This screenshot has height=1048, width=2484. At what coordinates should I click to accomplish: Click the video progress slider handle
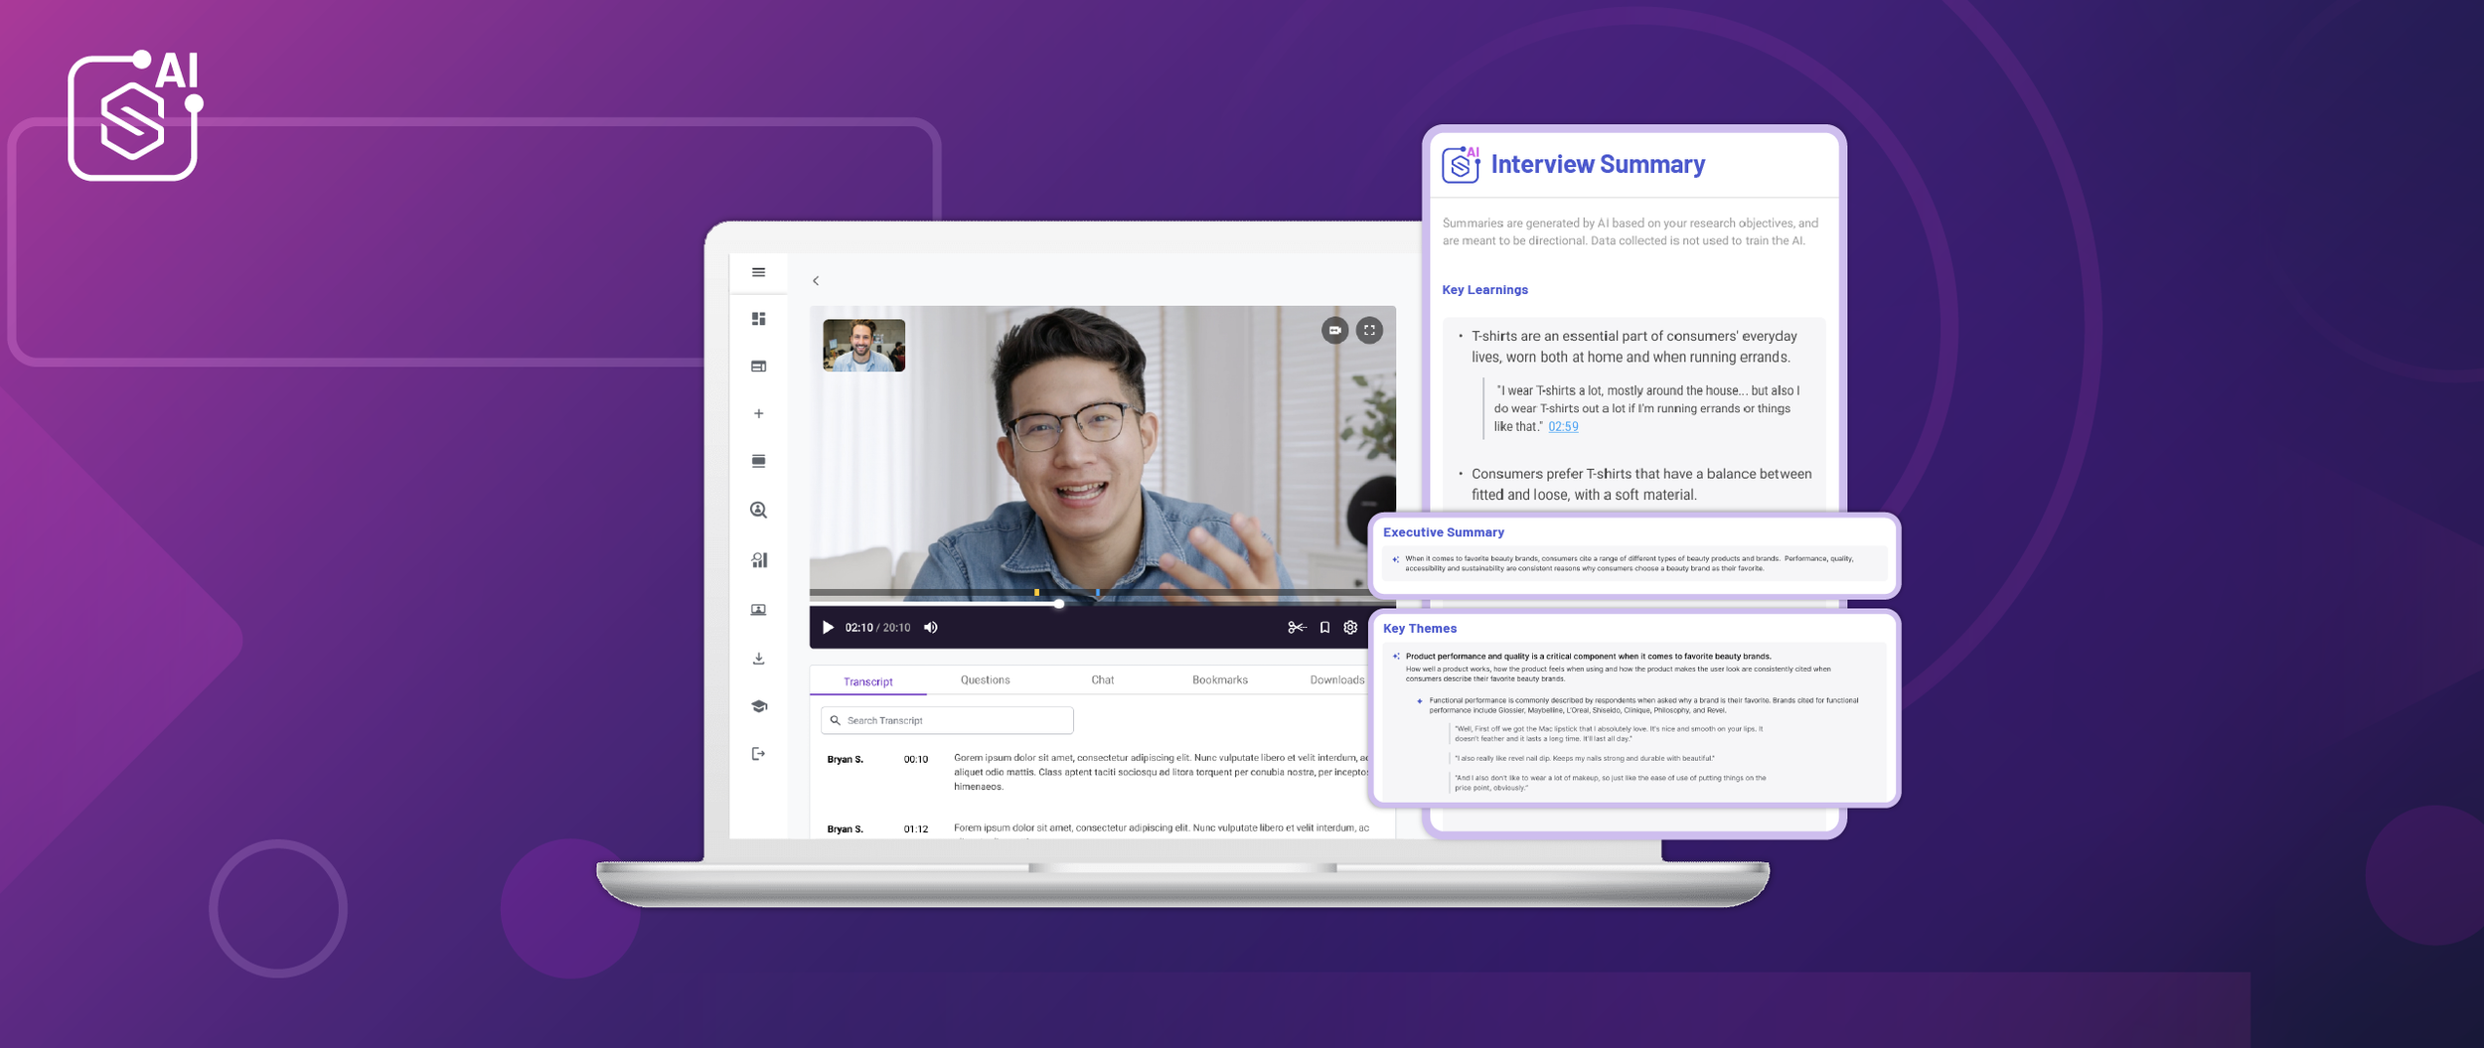(x=1059, y=603)
